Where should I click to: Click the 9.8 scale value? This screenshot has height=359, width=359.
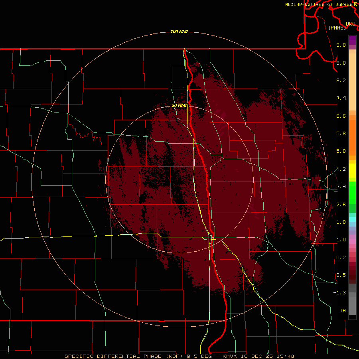(x=341, y=45)
